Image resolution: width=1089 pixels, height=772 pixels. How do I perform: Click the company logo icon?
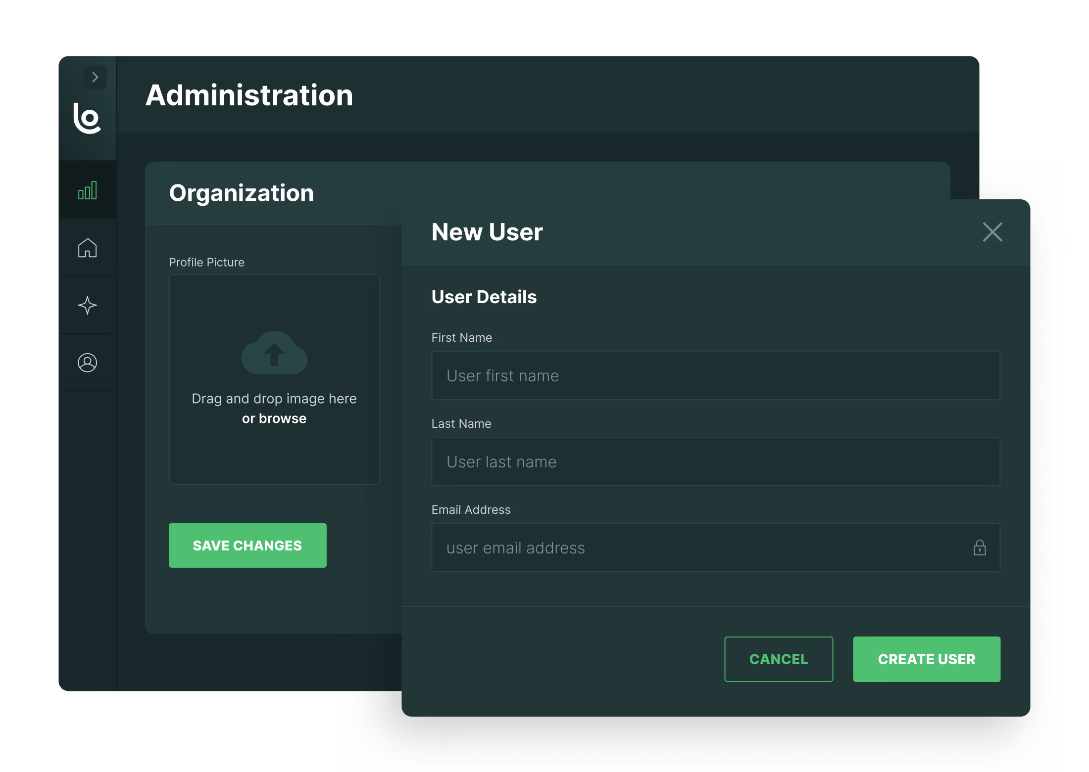pyautogui.click(x=88, y=119)
